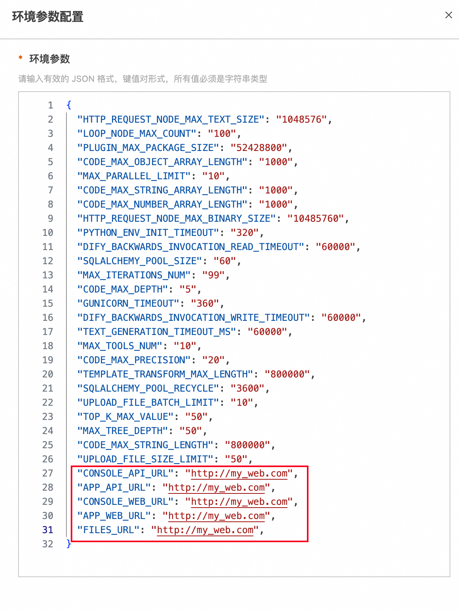Click line number 1 in the gutter

point(50,105)
